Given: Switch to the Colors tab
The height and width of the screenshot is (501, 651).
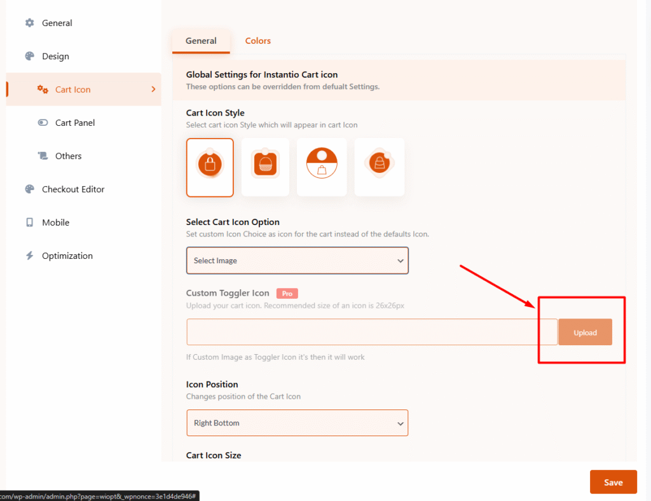Looking at the screenshot, I should coord(258,41).
